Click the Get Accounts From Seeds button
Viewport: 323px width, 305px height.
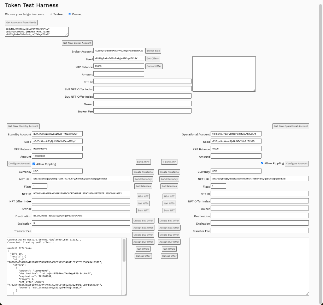pyautogui.click(x=21, y=23)
